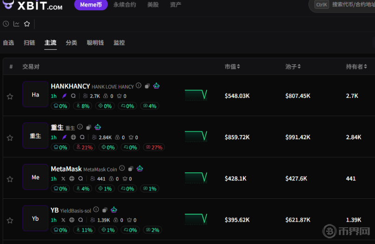
Task: Click the Meme币 button
Action: click(x=91, y=5)
